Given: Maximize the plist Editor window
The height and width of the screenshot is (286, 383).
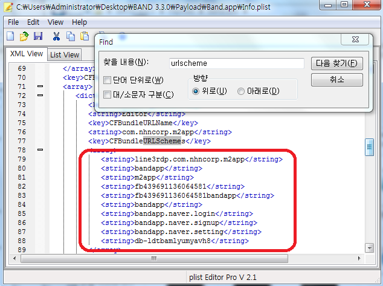Looking at the screenshot, I should 344,5.
